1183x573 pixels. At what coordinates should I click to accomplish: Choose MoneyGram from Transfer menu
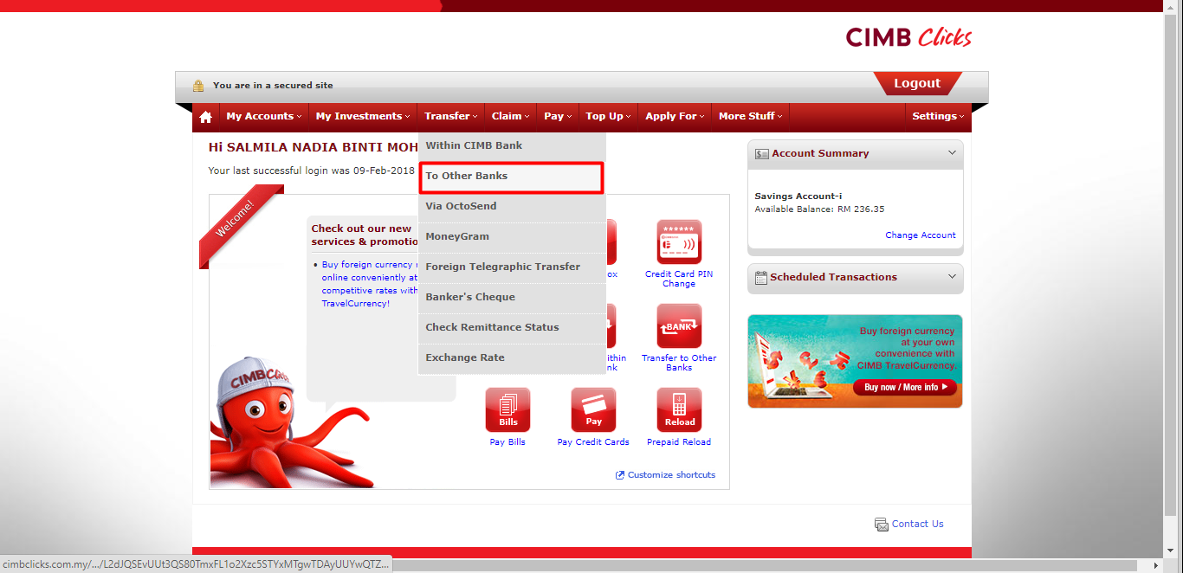click(512, 237)
